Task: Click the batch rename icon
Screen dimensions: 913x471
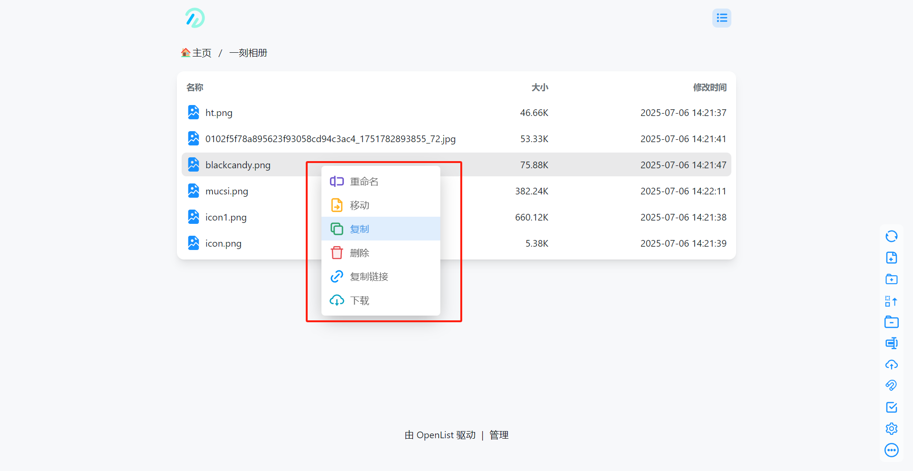Action: tap(892, 343)
